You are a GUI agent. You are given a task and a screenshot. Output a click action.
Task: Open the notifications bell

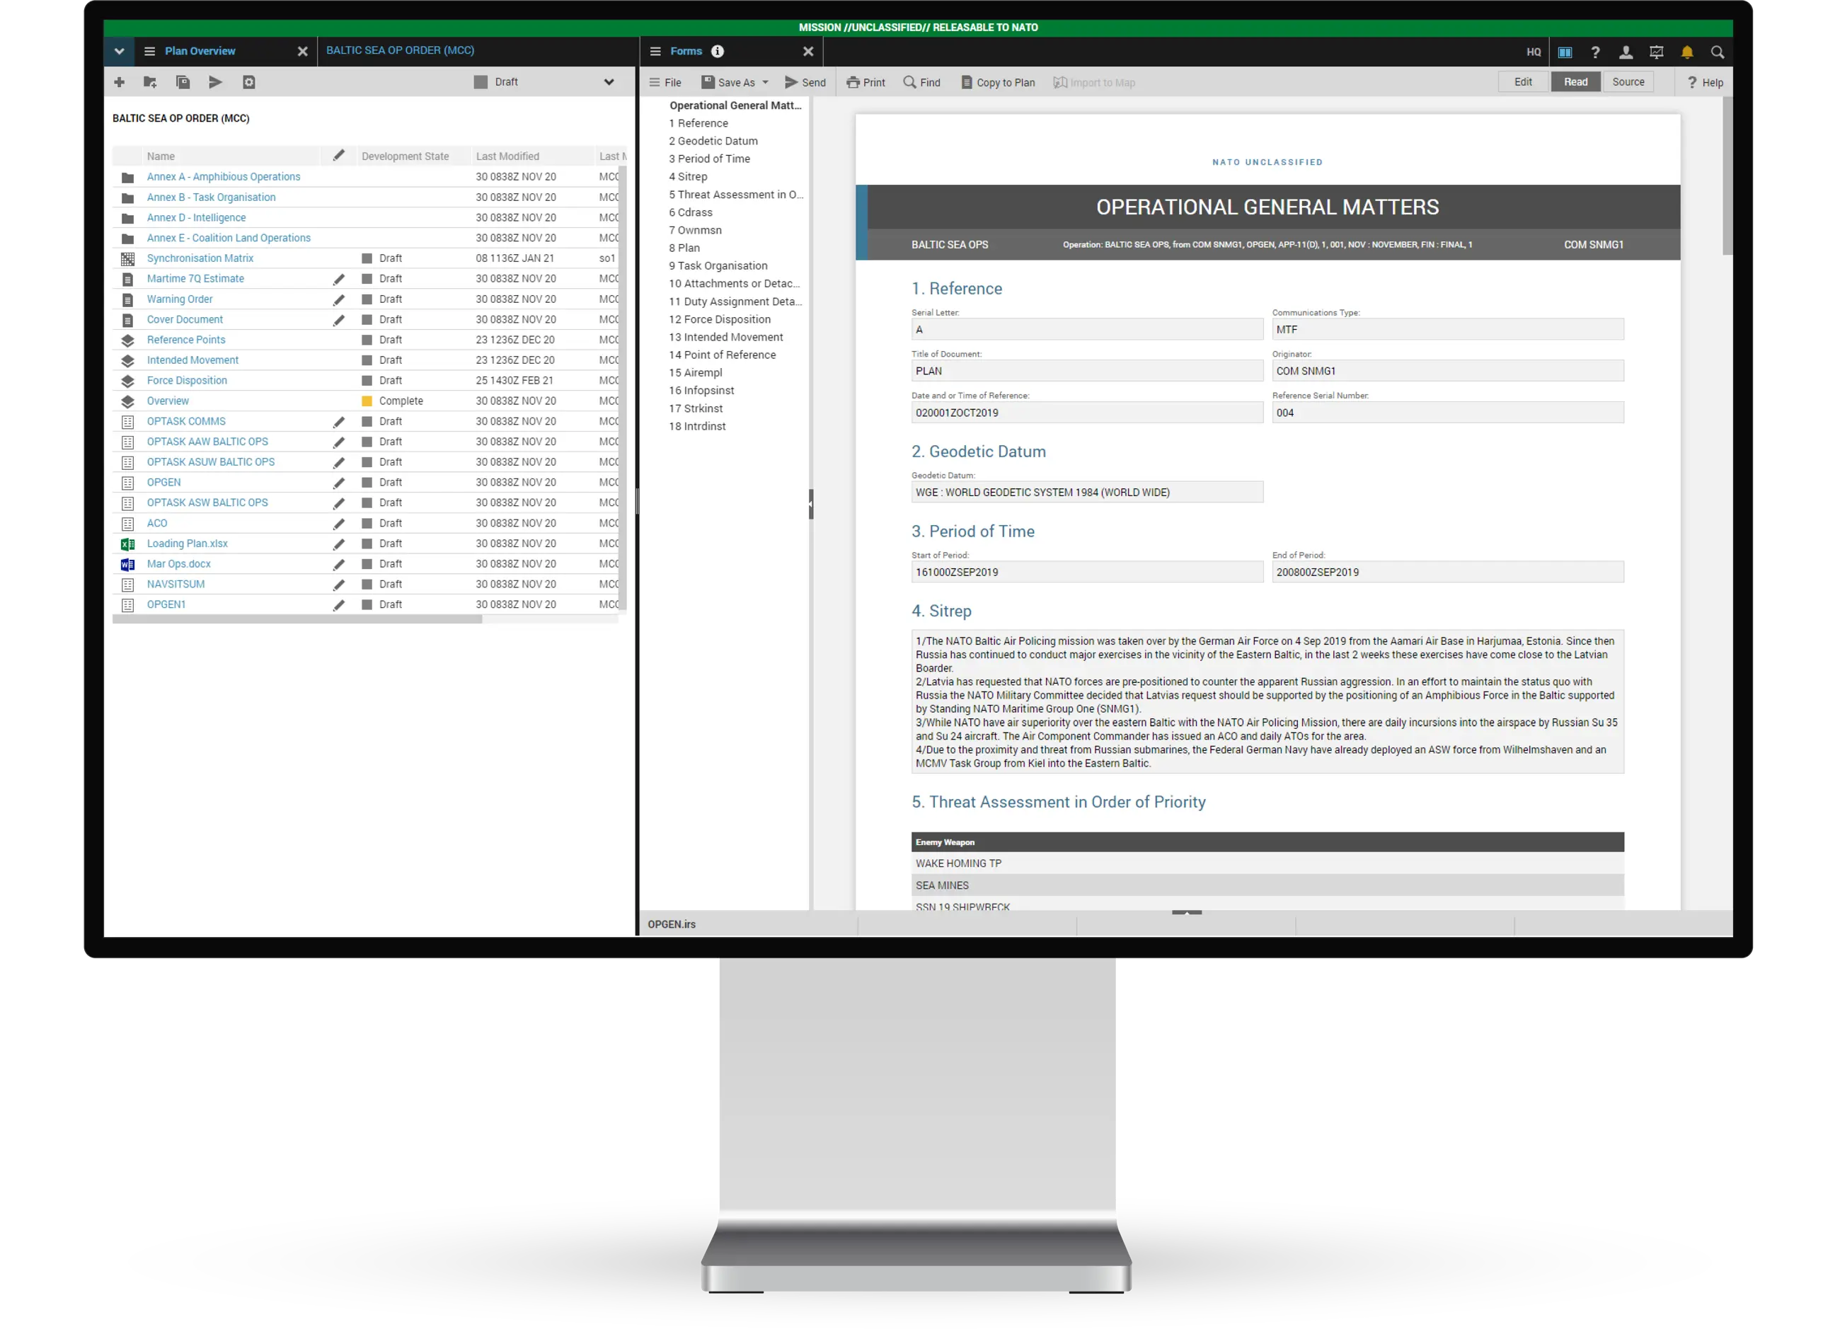coord(1687,51)
